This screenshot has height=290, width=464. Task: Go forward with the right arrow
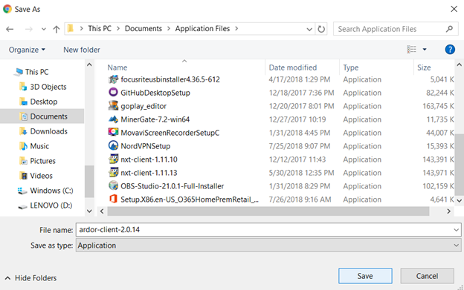pyautogui.click(x=29, y=29)
